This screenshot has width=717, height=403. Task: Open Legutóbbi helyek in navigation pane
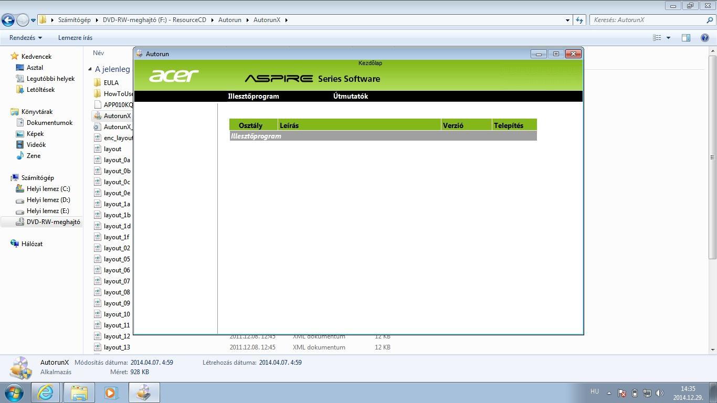(x=50, y=78)
